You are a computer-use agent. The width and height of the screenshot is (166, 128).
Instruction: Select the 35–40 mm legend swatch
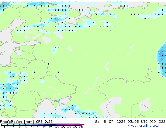click(65, 125)
